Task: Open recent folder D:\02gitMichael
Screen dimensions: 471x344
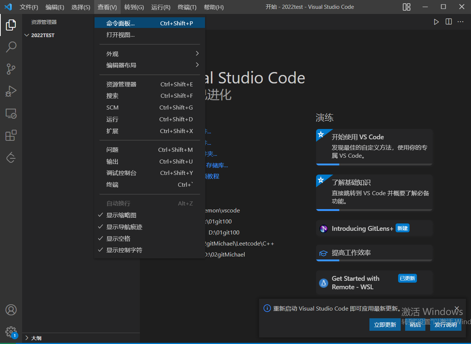Action: (x=225, y=255)
